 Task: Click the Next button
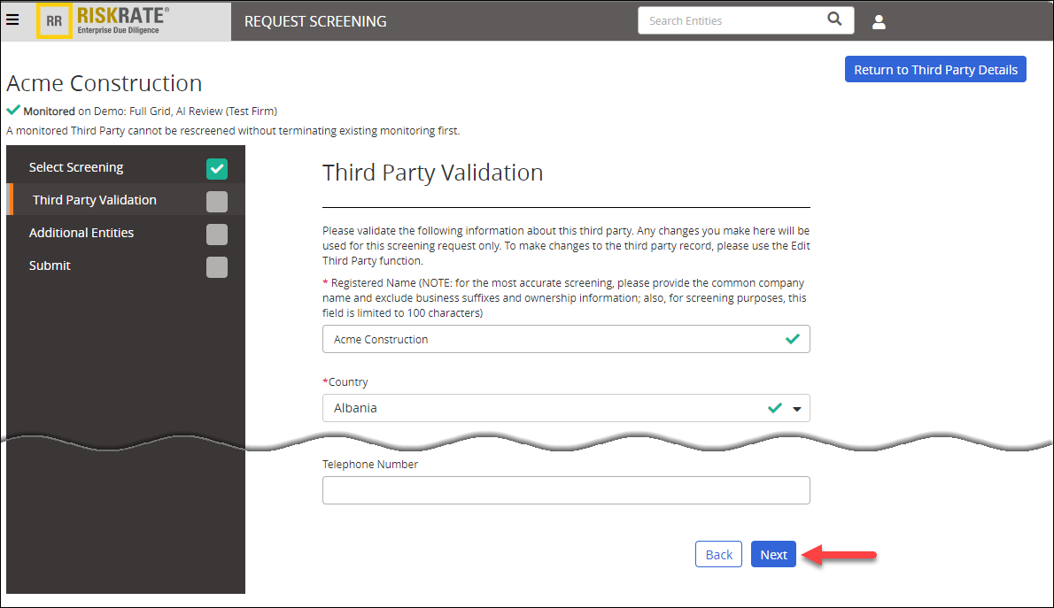[772, 554]
